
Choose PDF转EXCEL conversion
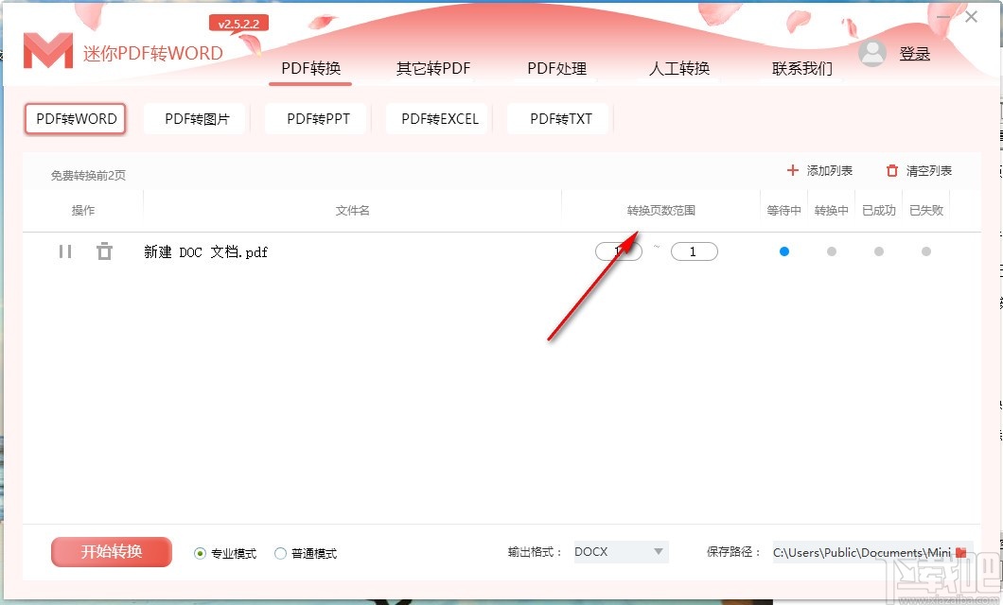pos(439,119)
